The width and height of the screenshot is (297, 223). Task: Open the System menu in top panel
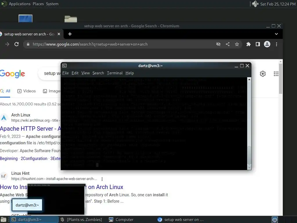(52, 4)
